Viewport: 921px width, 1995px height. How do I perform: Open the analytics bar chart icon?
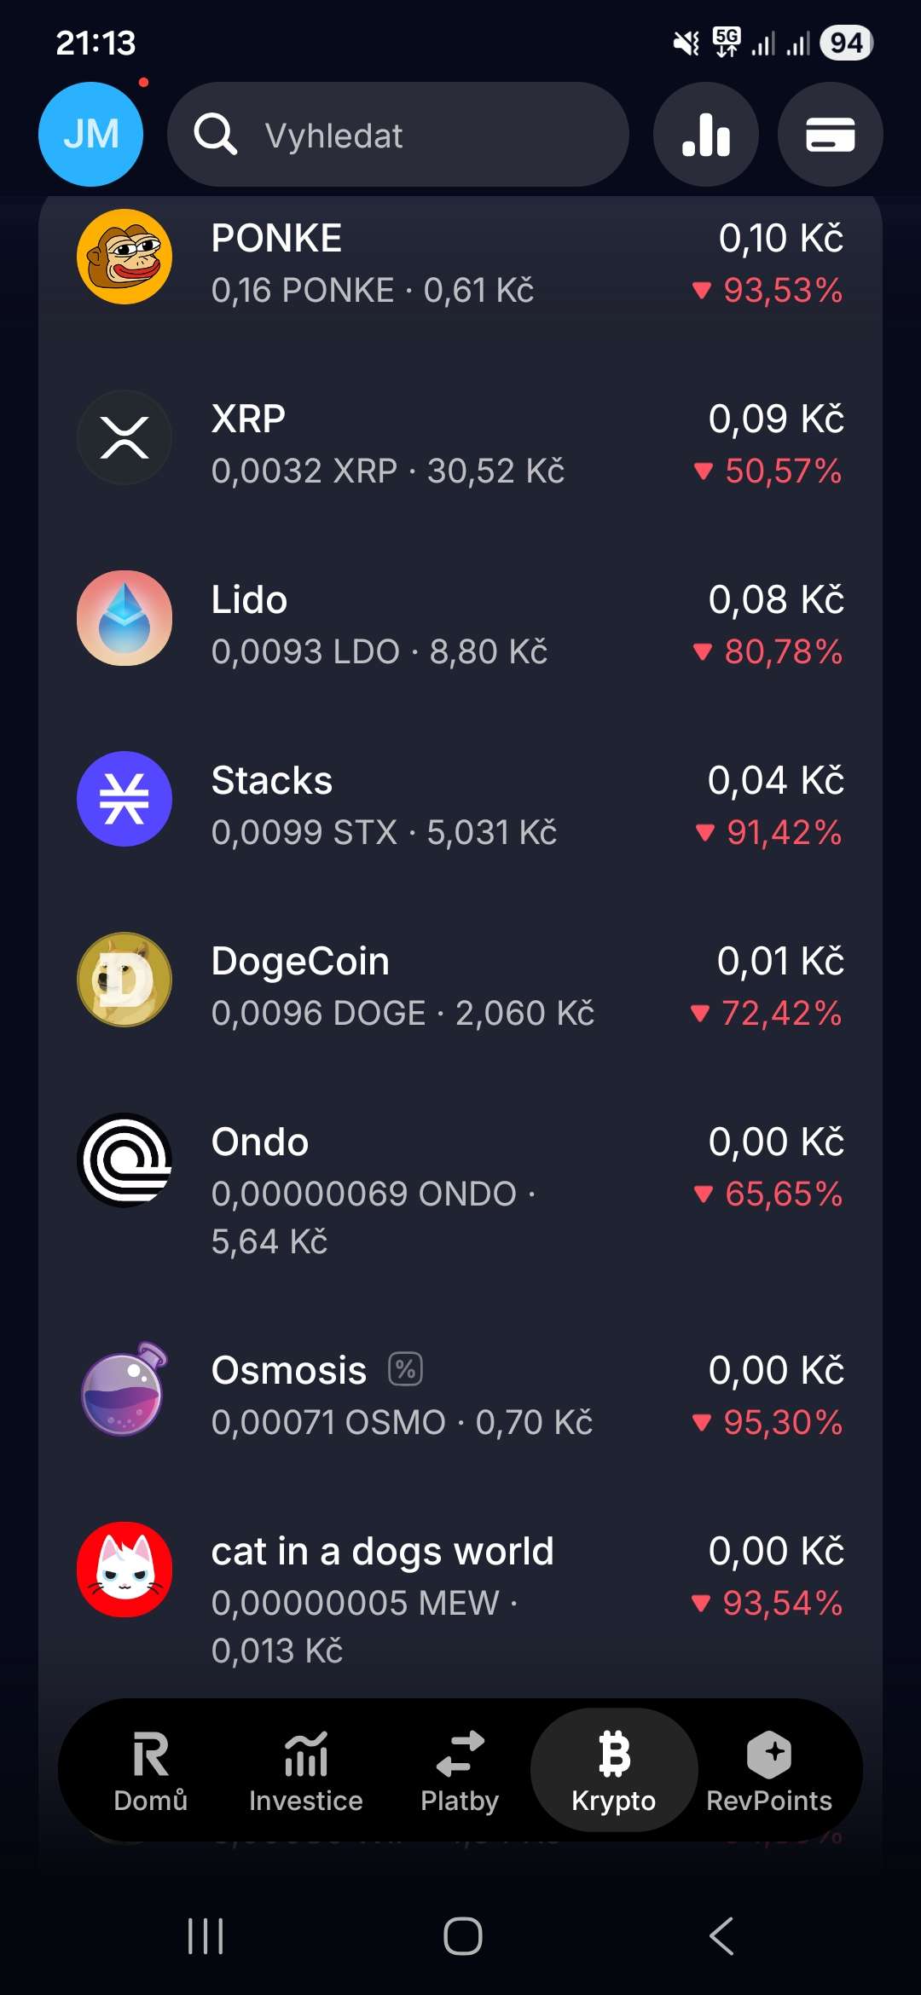[705, 135]
